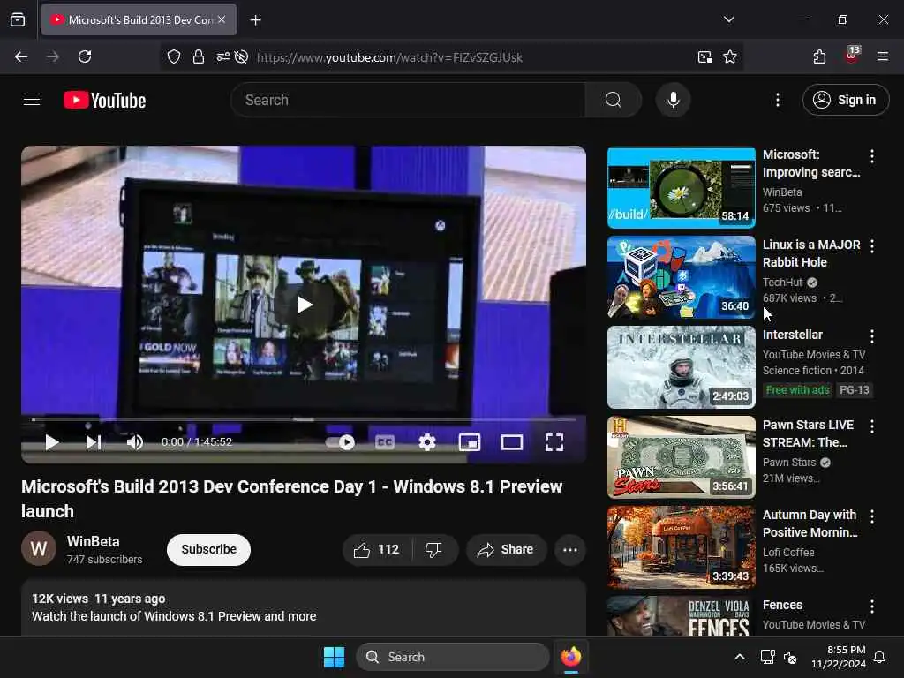Open the WinBeta channel avatar
This screenshot has height=678, width=904.
(39, 548)
